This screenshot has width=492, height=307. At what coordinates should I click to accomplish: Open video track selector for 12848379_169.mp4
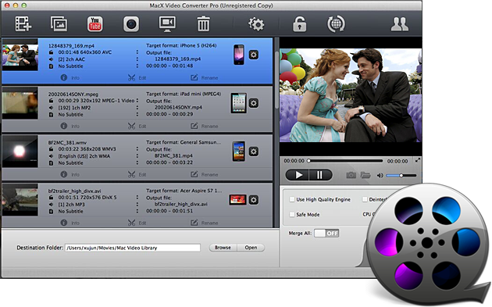click(x=137, y=52)
